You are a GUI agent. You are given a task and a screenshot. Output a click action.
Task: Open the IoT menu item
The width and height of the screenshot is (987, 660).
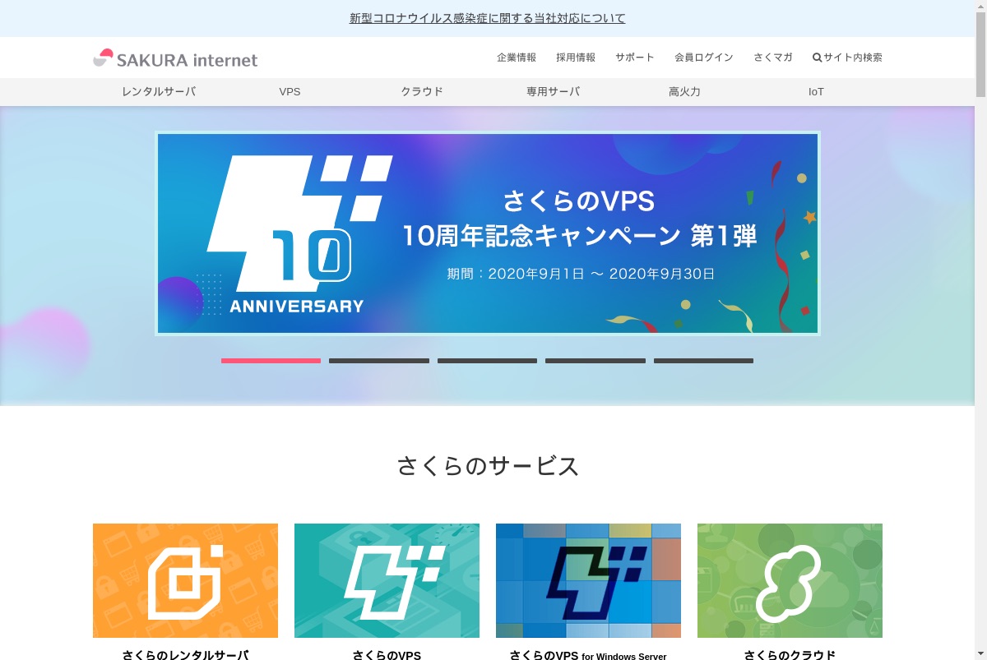point(816,92)
